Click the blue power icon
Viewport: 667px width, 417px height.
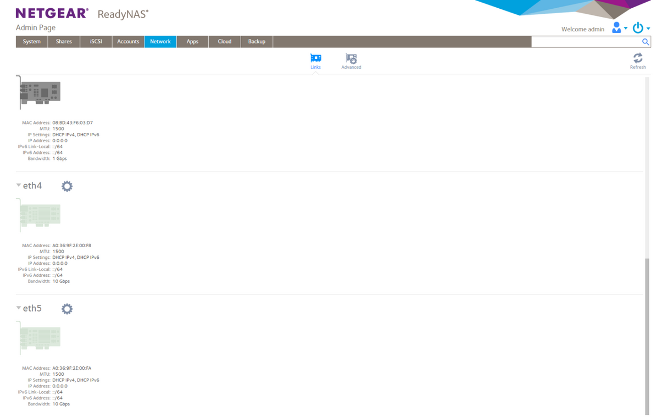click(638, 27)
